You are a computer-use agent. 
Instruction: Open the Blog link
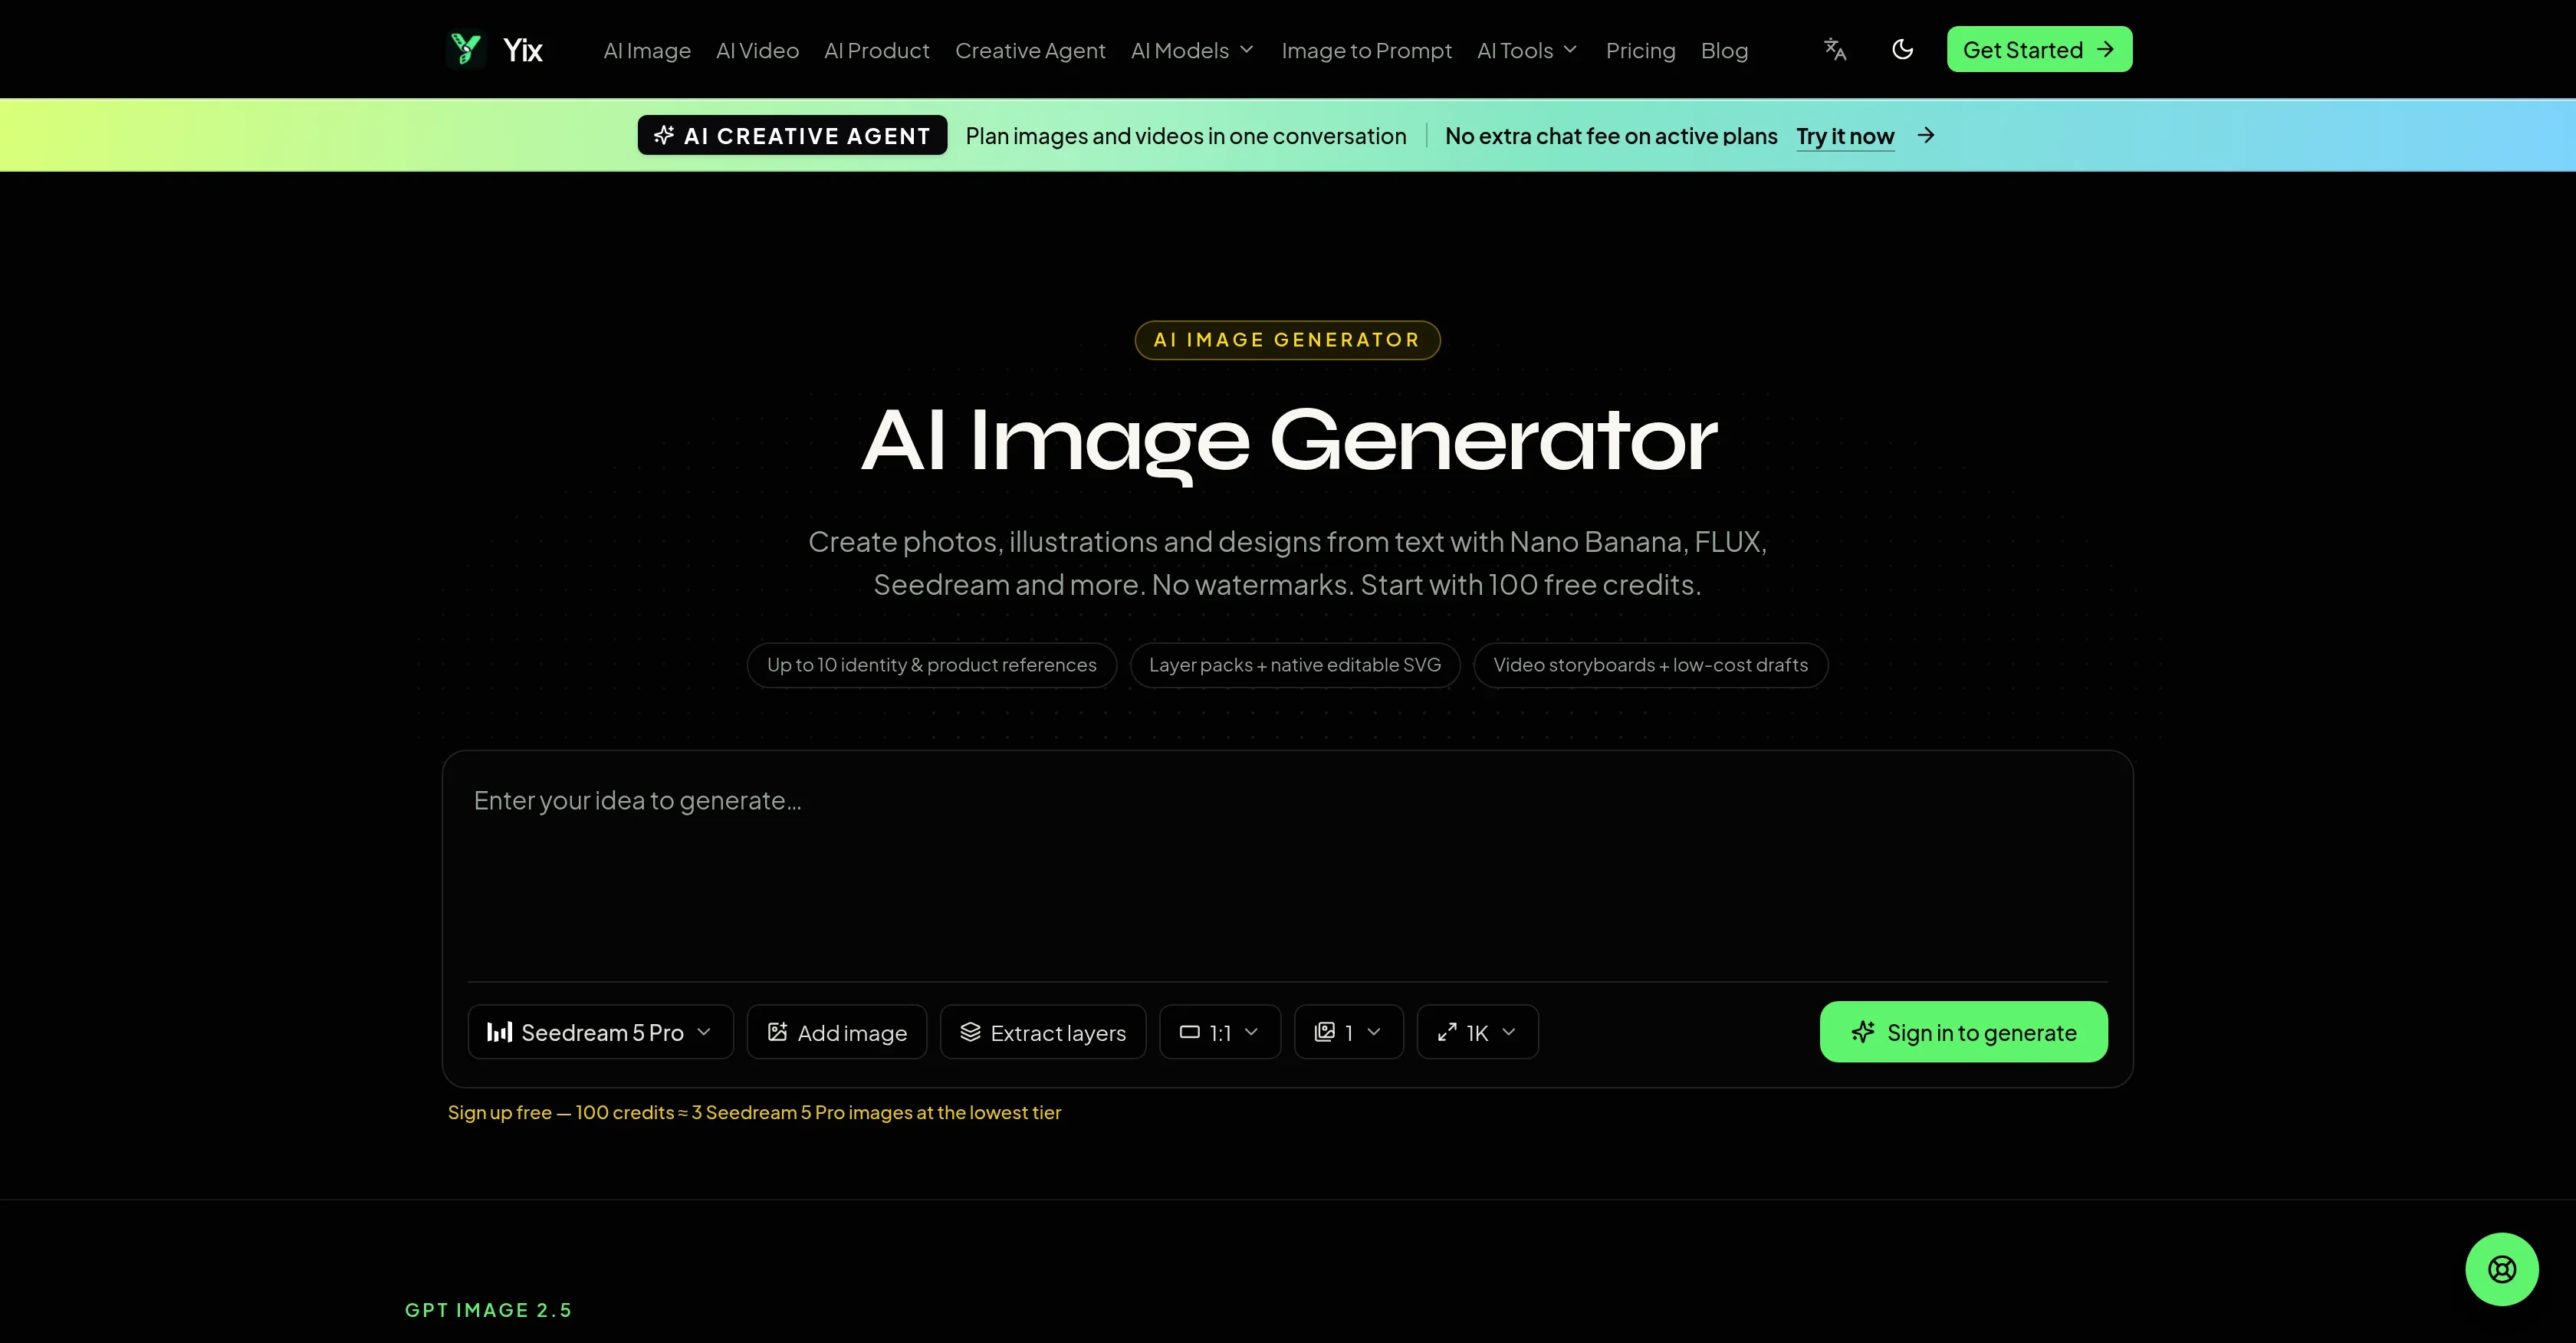[1724, 50]
